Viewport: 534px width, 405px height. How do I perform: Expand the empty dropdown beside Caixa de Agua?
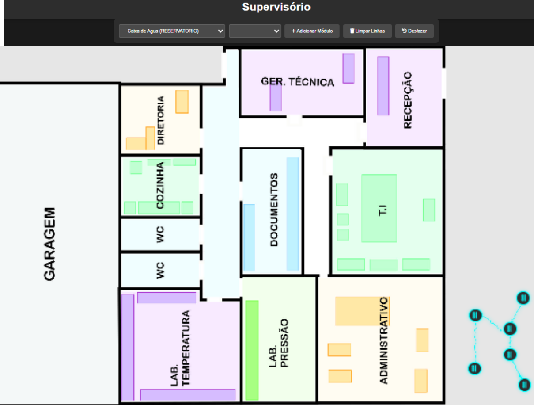(255, 31)
